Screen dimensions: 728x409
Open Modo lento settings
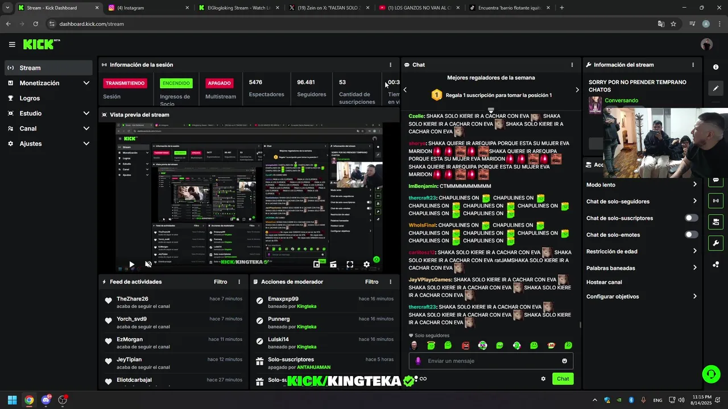click(x=642, y=185)
